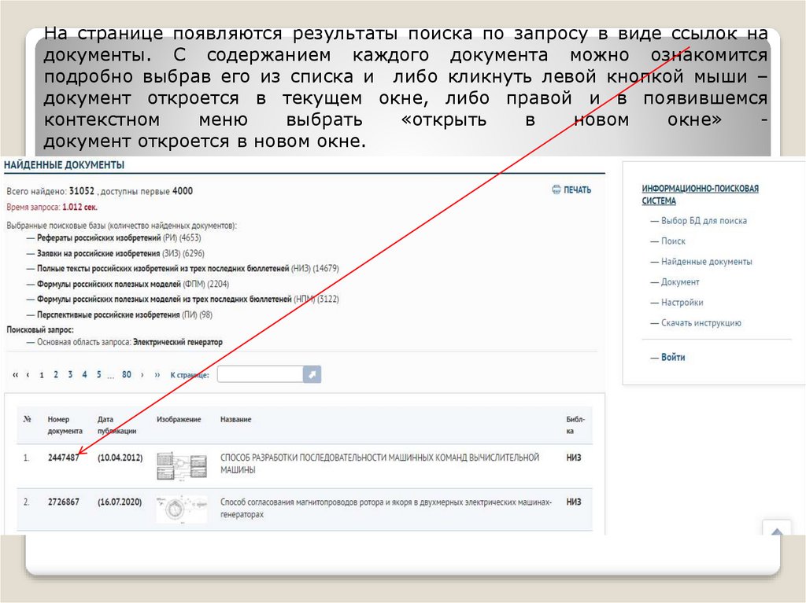Screen dimensions: 806x603
Task: Go to first page using « arrow
Action: click(x=16, y=375)
